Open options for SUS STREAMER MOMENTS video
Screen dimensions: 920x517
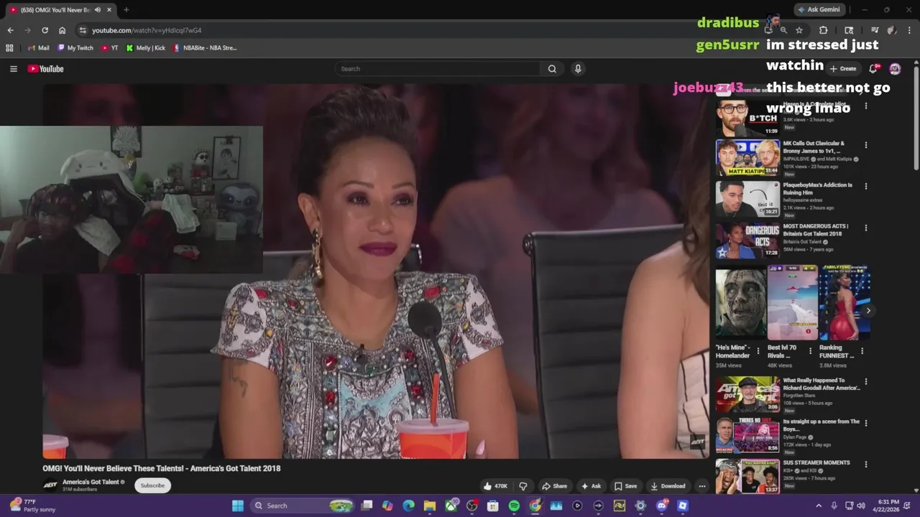tap(865, 465)
